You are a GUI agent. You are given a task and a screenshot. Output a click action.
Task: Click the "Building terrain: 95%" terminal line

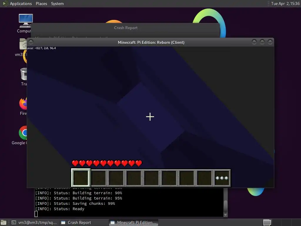pos(78,198)
